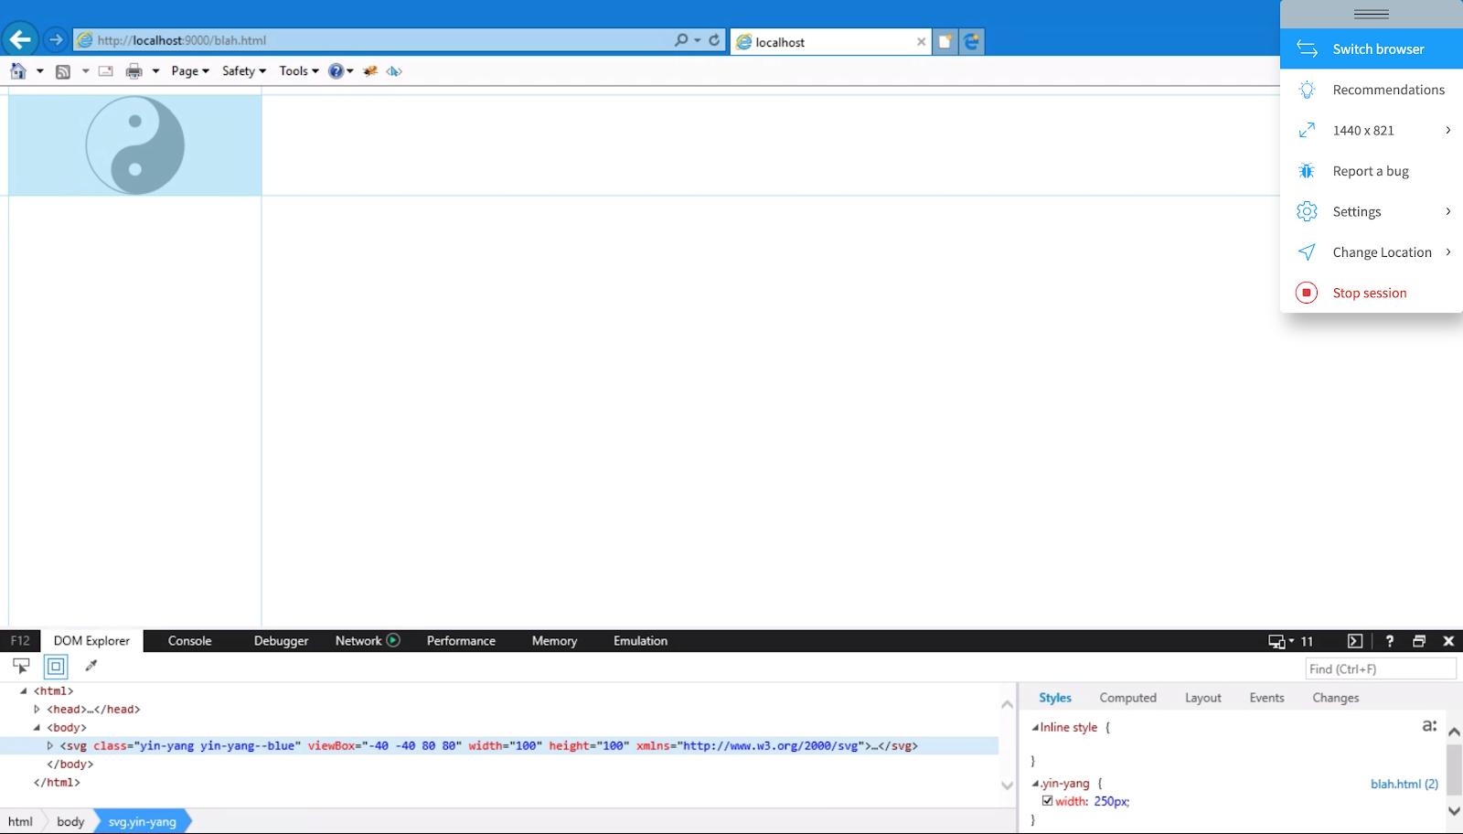Activate the Select element tool in DOM Explorer
This screenshot has height=834, width=1463.
21,666
